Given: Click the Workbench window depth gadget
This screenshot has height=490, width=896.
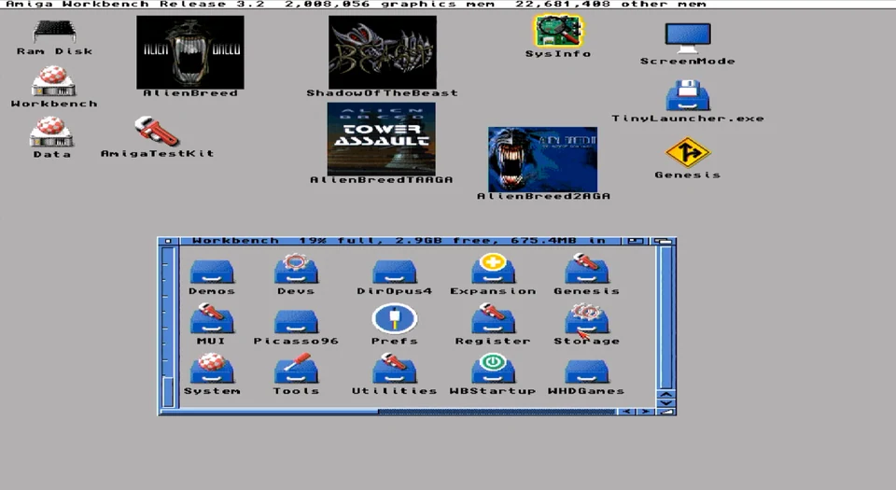Looking at the screenshot, I should coord(663,241).
